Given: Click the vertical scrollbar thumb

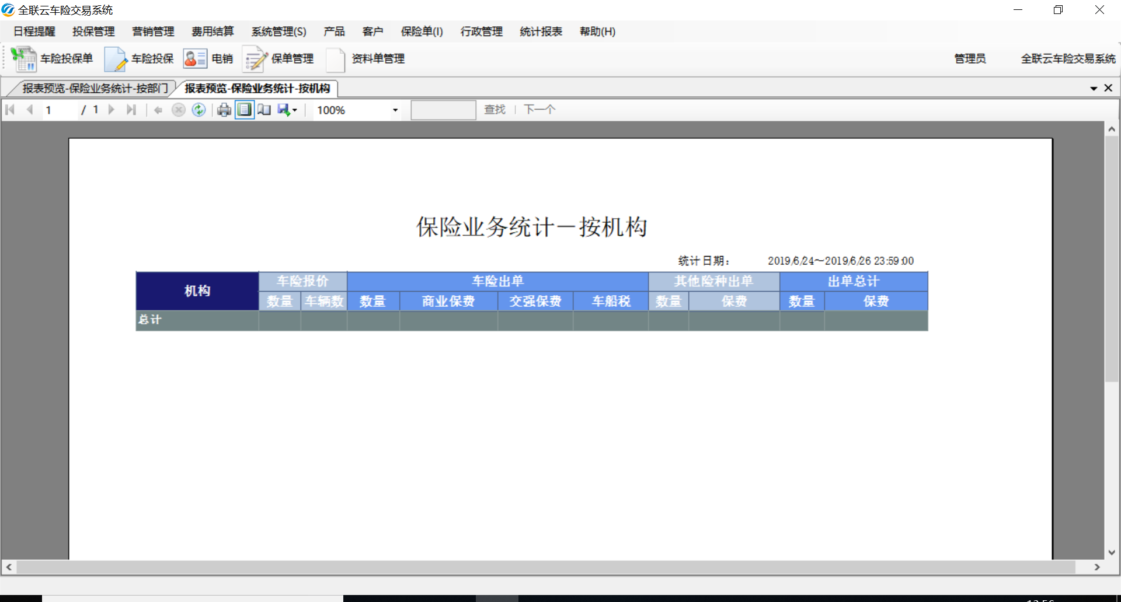Looking at the screenshot, I should pos(1112,259).
